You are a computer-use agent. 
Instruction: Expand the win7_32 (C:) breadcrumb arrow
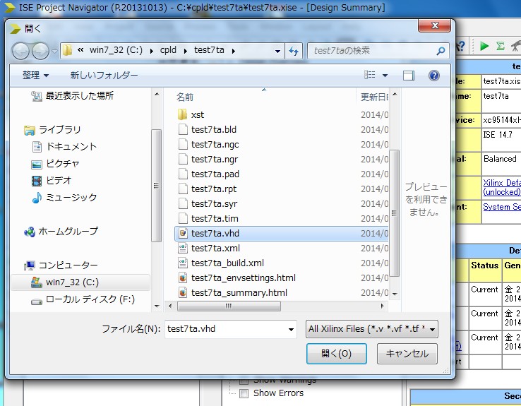click(152, 51)
